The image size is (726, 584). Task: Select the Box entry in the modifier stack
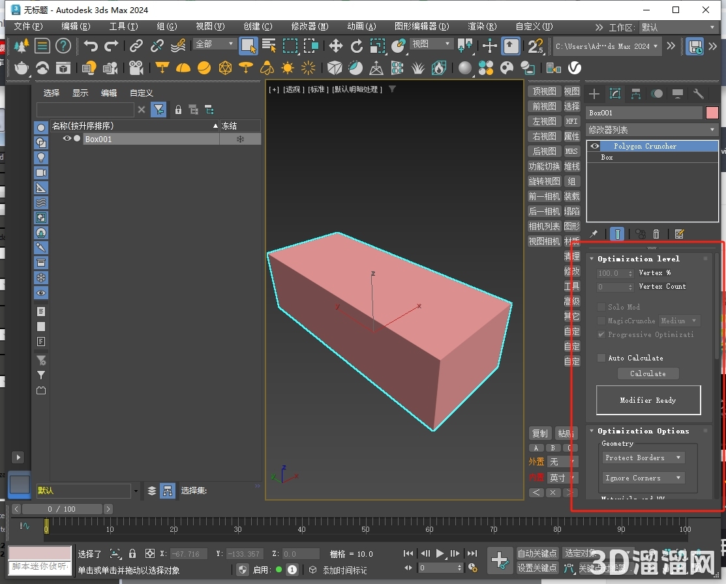pos(607,157)
